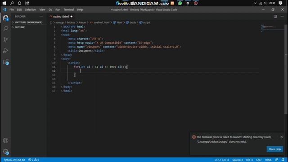The height and width of the screenshot is (162, 288).
Task: Click the system clock showing 20:30
Action: pos(272,3)
